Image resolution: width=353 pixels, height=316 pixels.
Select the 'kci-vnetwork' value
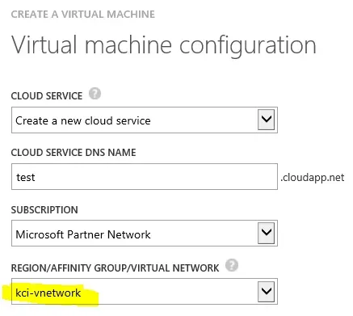(x=48, y=293)
